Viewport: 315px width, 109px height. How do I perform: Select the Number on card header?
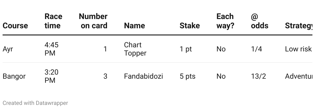(93, 21)
